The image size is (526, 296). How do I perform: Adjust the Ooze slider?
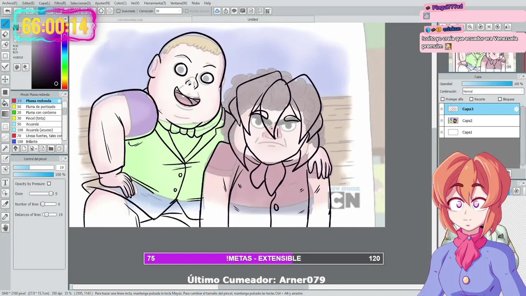point(41,194)
